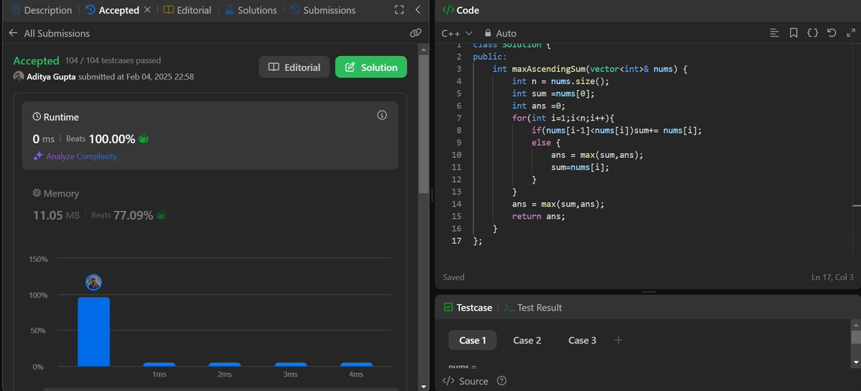Click the 'Saved' status text

pyautogui.click(x=453, y=277)
